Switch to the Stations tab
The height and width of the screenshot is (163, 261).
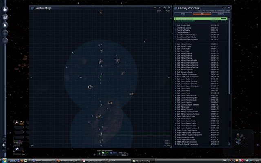pyautogui.click(x=221, y=14)
